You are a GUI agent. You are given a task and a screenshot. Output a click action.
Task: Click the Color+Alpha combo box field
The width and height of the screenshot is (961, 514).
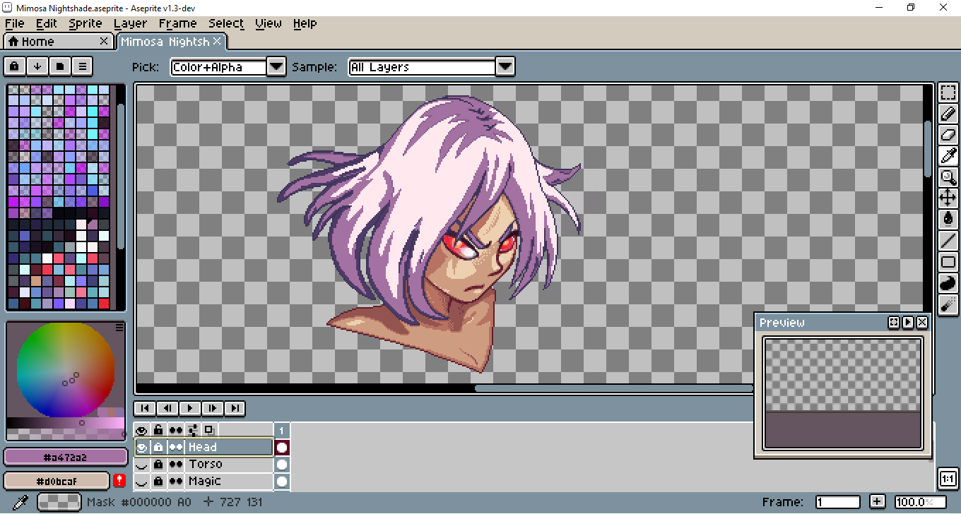point(219,67)
